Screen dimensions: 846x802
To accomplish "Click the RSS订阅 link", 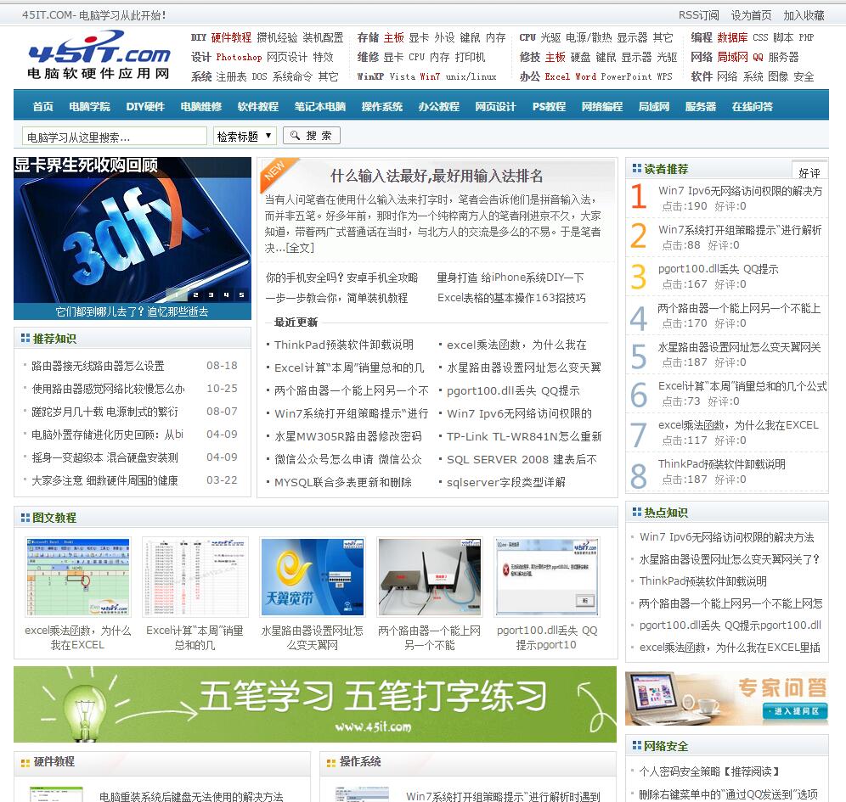I will click(x=699, y=15).
